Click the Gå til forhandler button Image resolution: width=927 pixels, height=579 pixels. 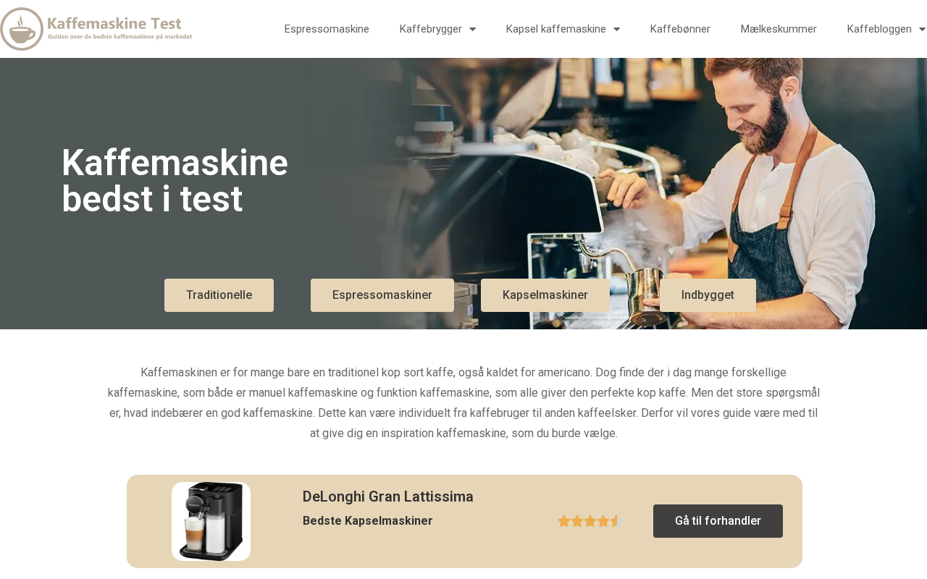pos(718,521)
